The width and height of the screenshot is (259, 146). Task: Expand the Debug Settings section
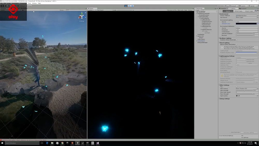coord(219,99)
